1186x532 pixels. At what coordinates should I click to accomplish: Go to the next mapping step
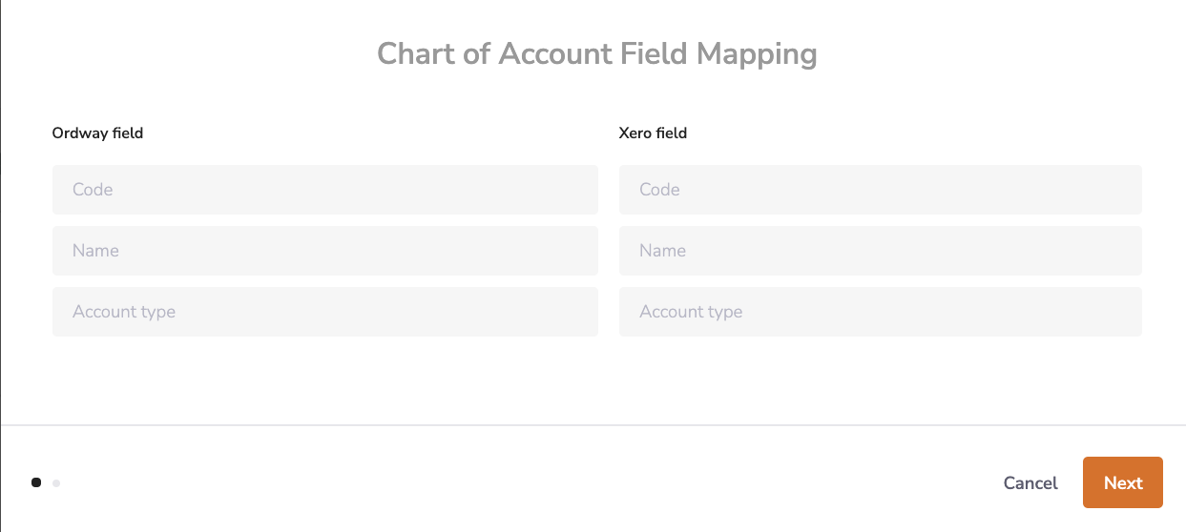pos(1123,482)
